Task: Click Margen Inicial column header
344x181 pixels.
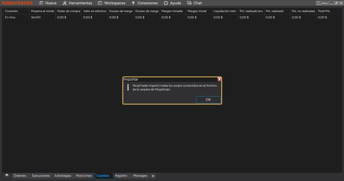Action: [x=199, y=11]
